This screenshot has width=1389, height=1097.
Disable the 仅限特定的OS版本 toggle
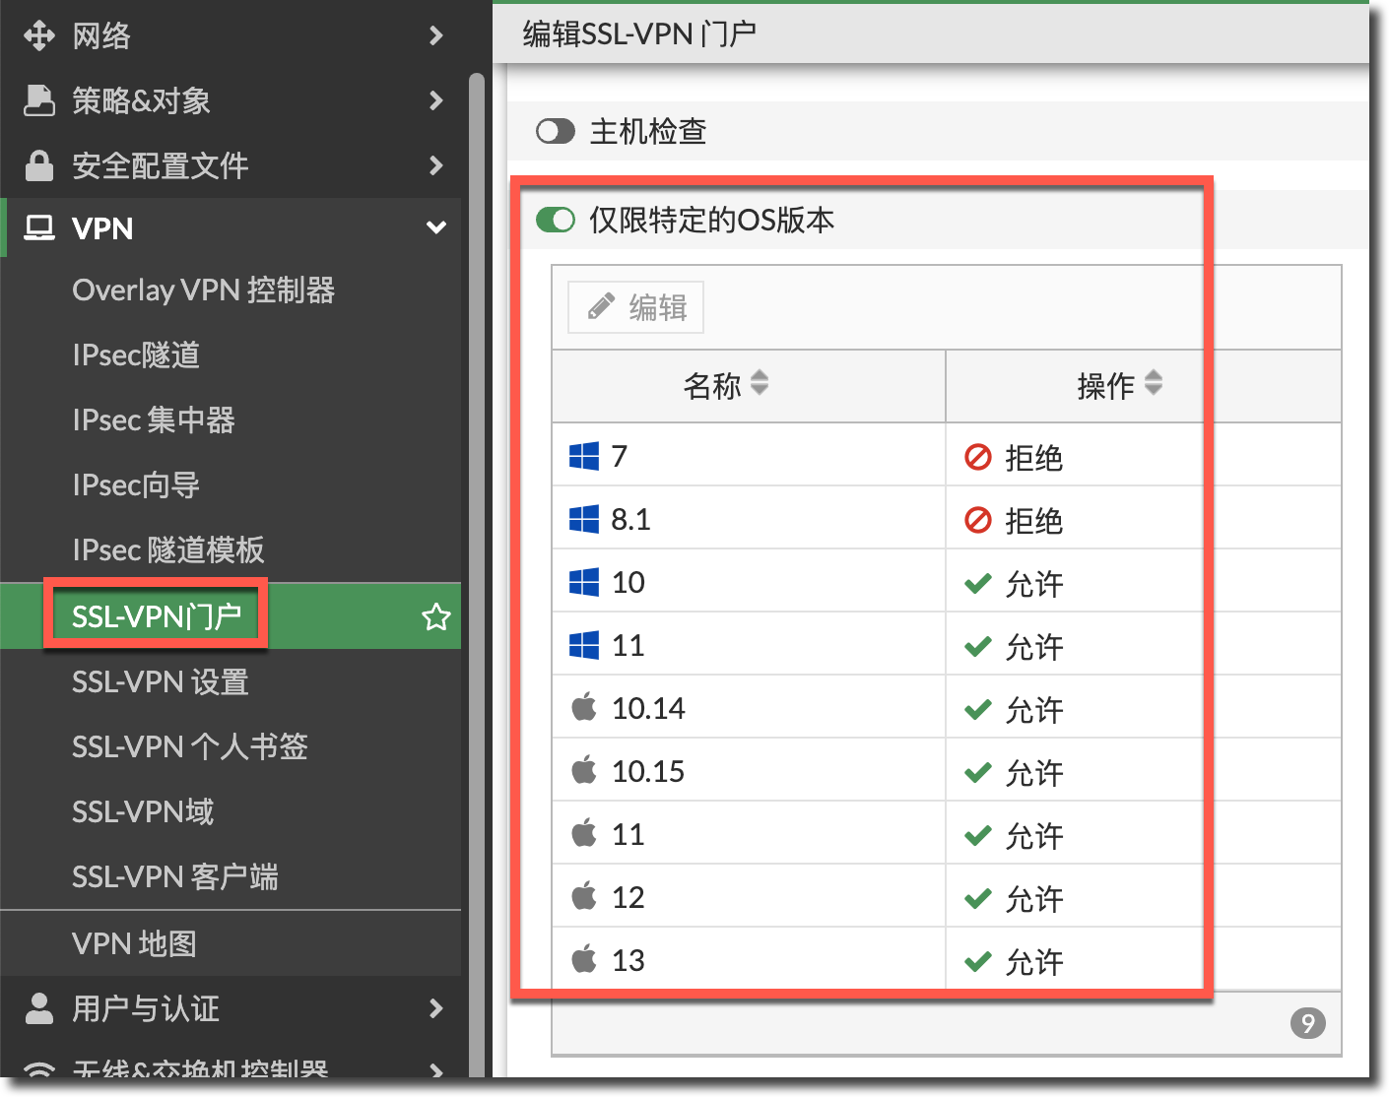pyautogui.click(x=556, y=220)
